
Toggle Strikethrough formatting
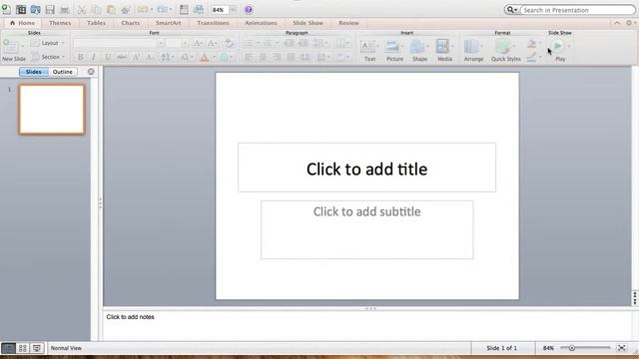coord(122,58)
